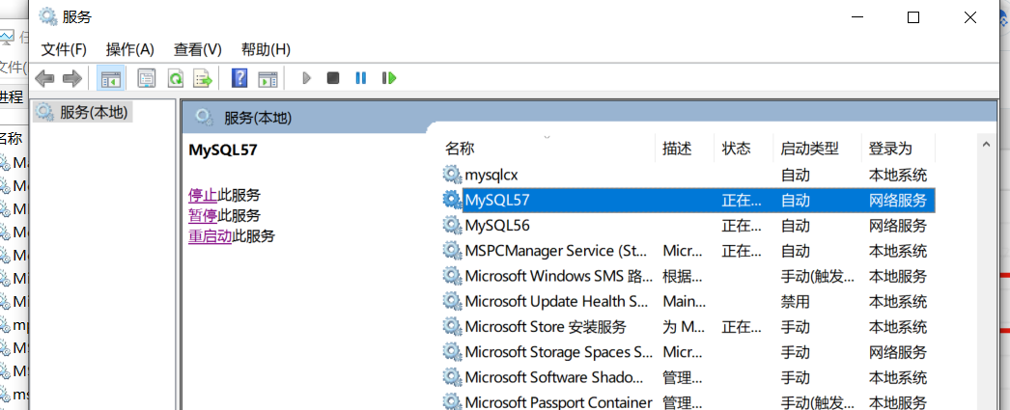Image resolution: width=1010 pixels, height=410 pixels.
Task: Open 查看(V) menu
Action: coord(198,49)
